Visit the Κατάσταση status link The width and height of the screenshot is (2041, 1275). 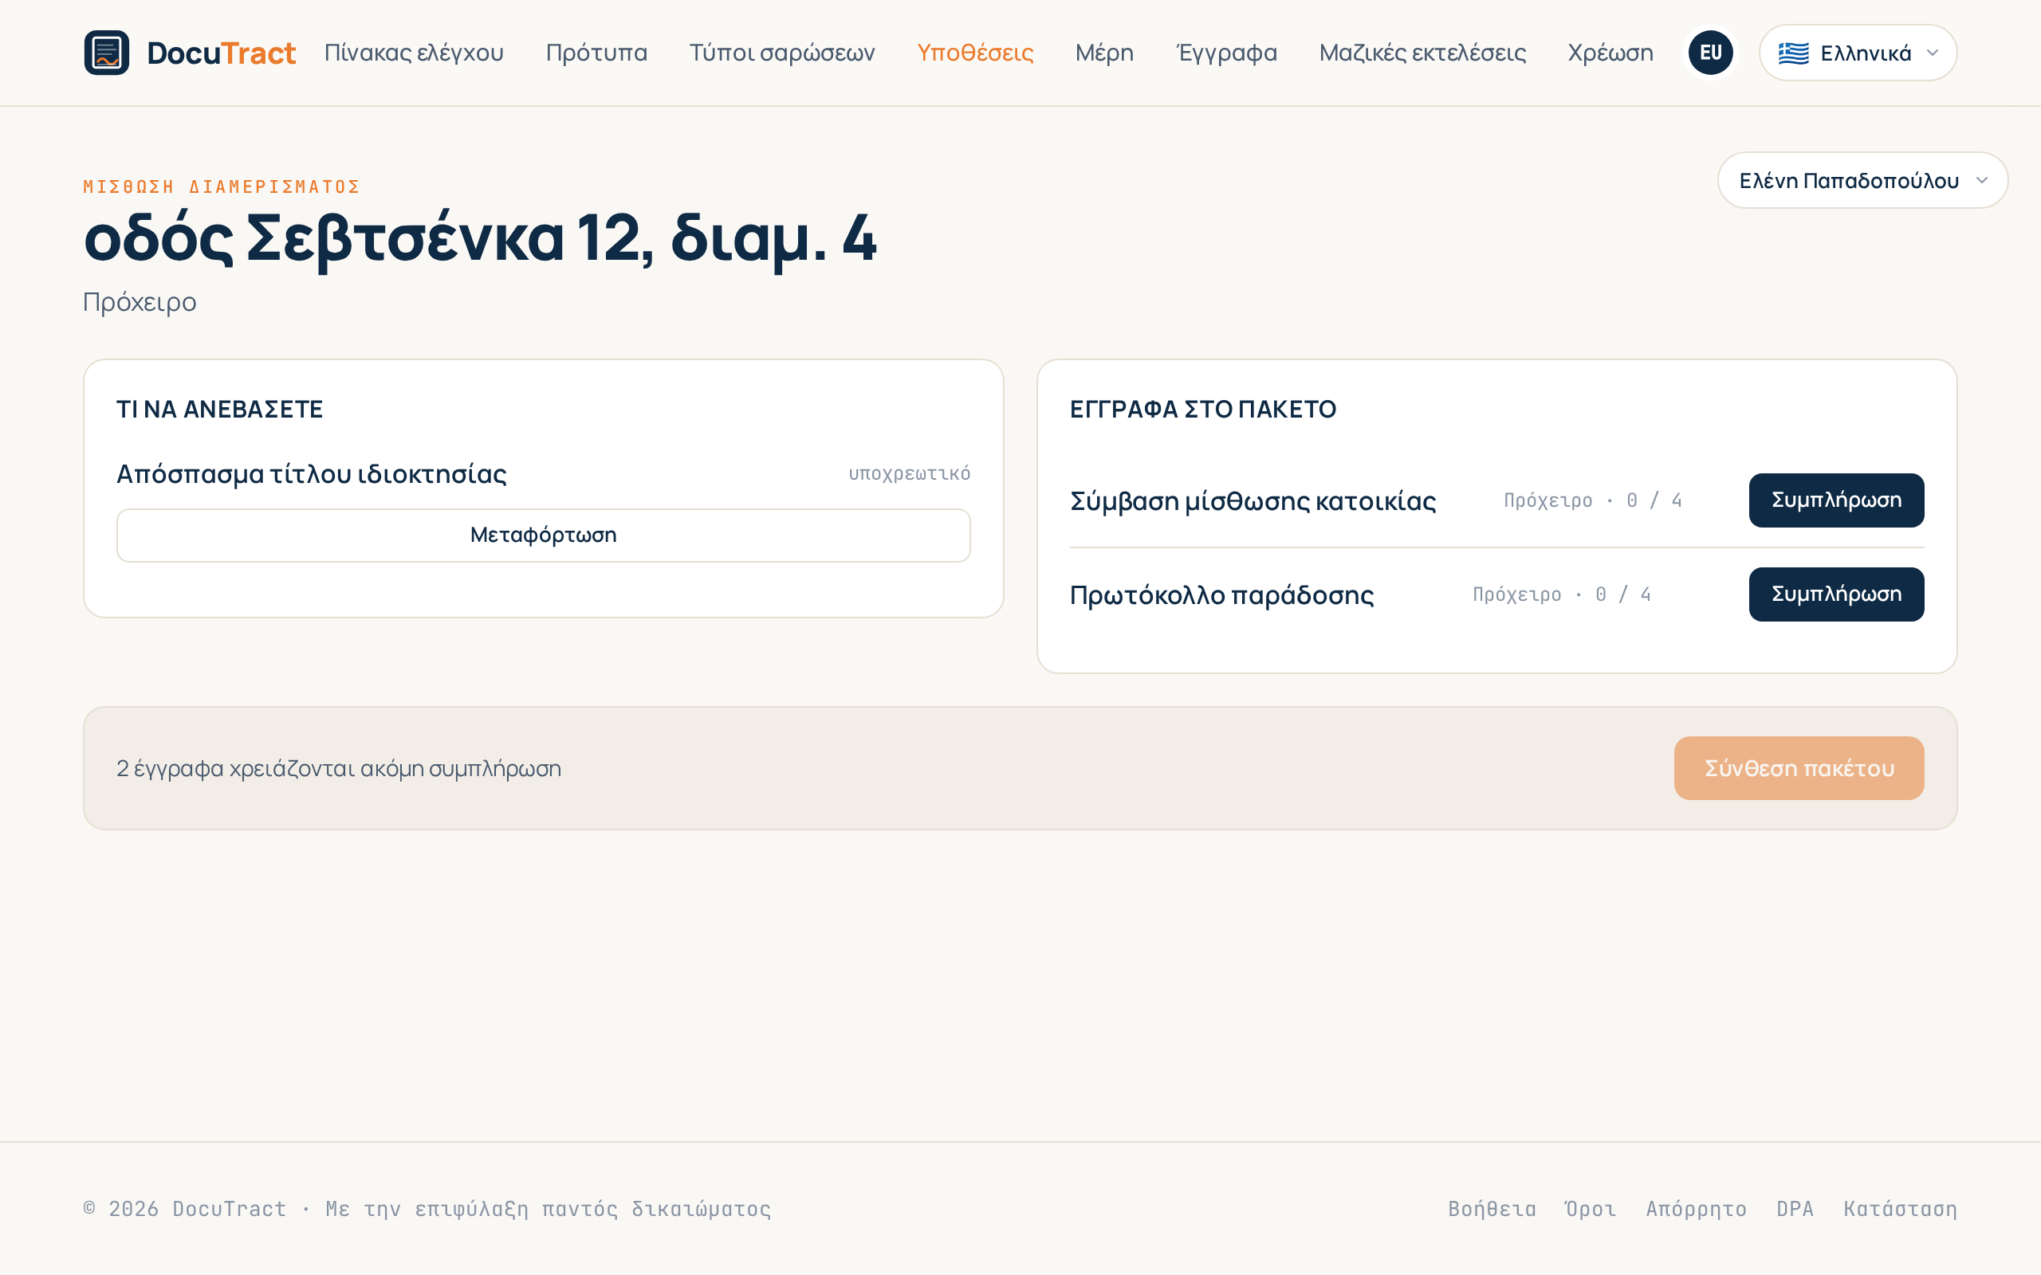(1900, 1208)
